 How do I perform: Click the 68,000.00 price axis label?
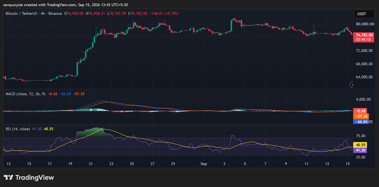[363, 64]
